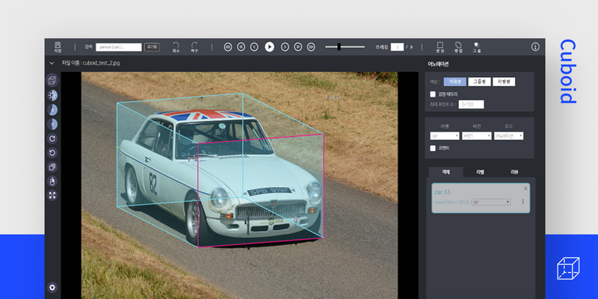This screenshot has height=299, width=598.
Task: Click the save icon in top toolbar
Action: [x=58, y=46]
